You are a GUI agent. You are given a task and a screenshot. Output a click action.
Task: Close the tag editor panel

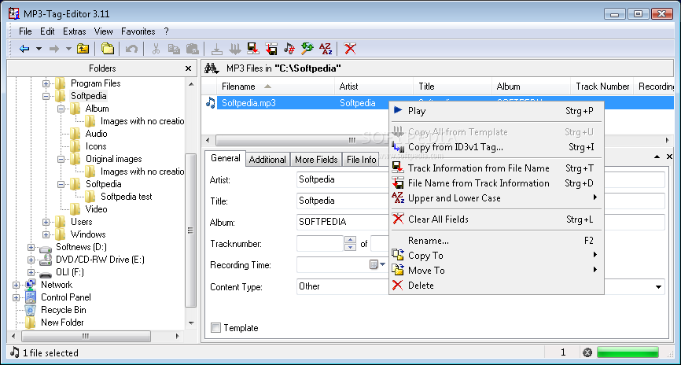(x=669, y=157)
